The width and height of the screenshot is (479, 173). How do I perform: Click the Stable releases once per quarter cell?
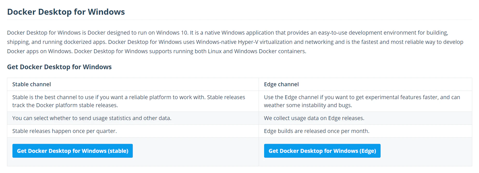64,131
